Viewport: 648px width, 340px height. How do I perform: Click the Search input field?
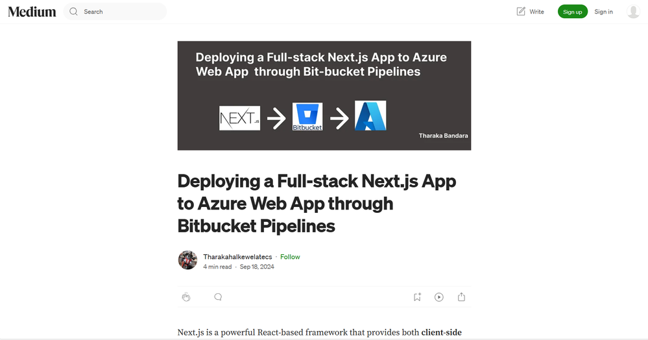point(115,12)
